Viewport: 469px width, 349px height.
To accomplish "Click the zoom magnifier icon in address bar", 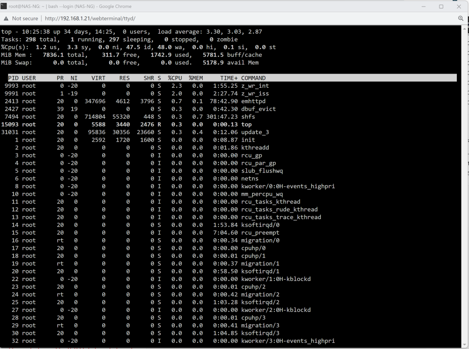I will click(x=461, y=19).
